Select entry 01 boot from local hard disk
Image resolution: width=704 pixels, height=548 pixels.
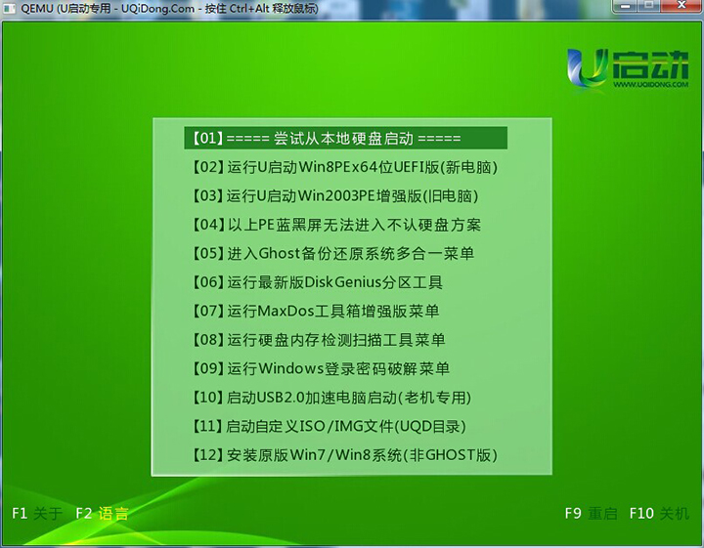pyautogui.click(x=346, y=138)
